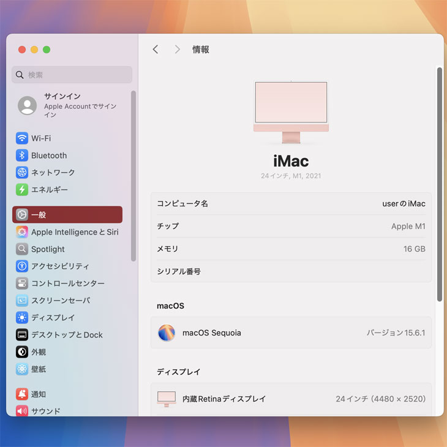Open Wi-Fi settings icon
The width and height of the screenshot is (447, 447).
coord(22,138)
